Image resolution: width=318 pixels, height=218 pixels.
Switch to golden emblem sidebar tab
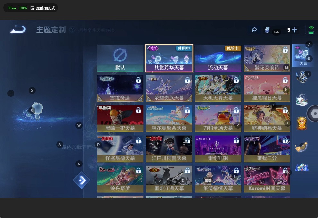(x=302, y=123)
